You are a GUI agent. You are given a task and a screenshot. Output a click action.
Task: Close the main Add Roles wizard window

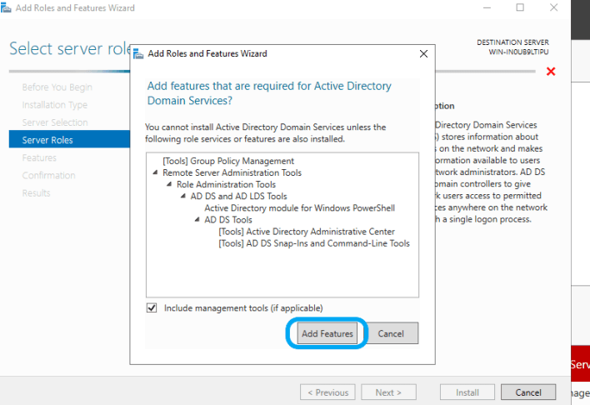(553, 7)
